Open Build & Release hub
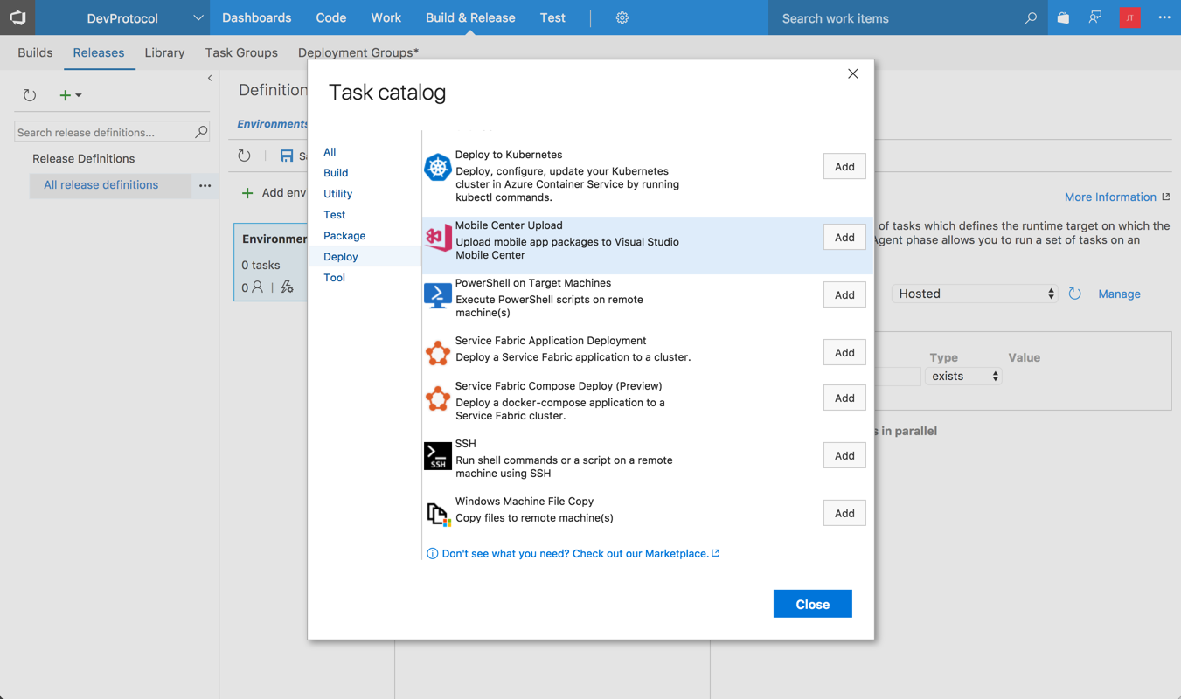The height and width of the screenshot is (699, 1181). [470, 17]
